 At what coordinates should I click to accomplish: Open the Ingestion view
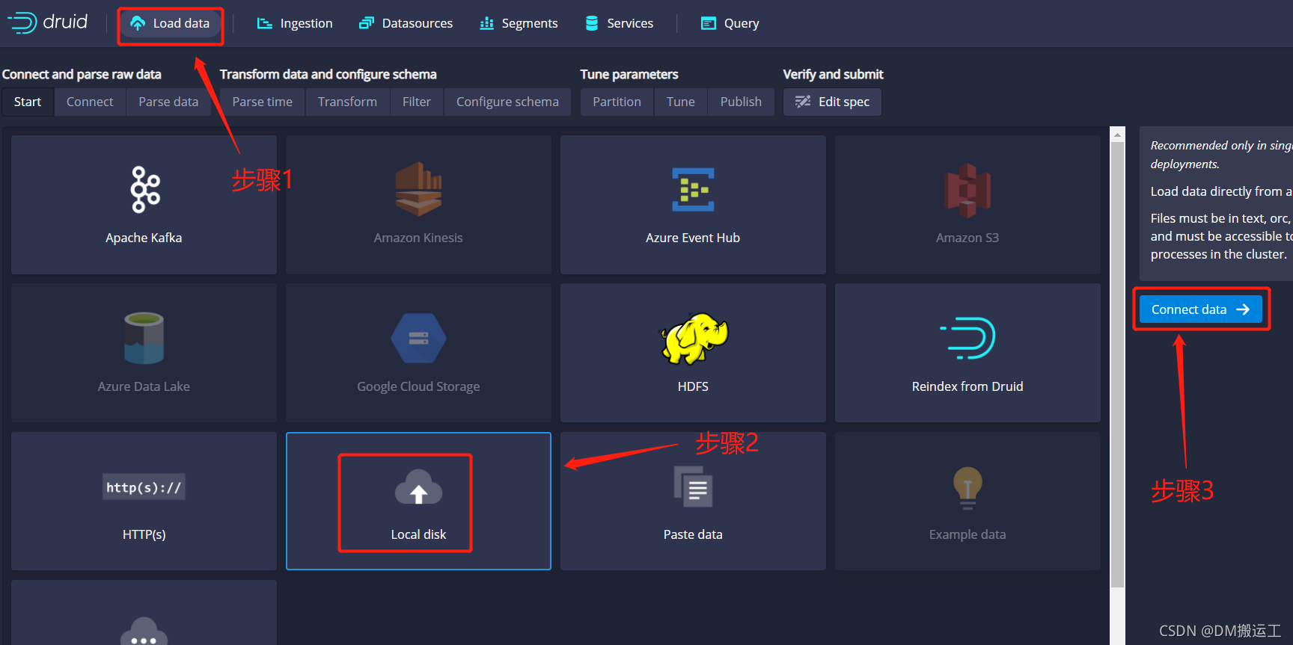click(x=295, y=23)
